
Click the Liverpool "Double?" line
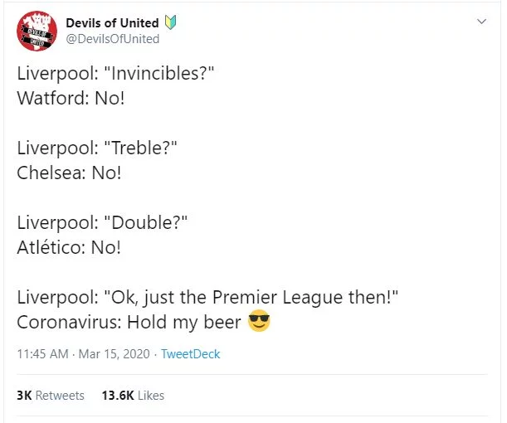coord(103,223)
